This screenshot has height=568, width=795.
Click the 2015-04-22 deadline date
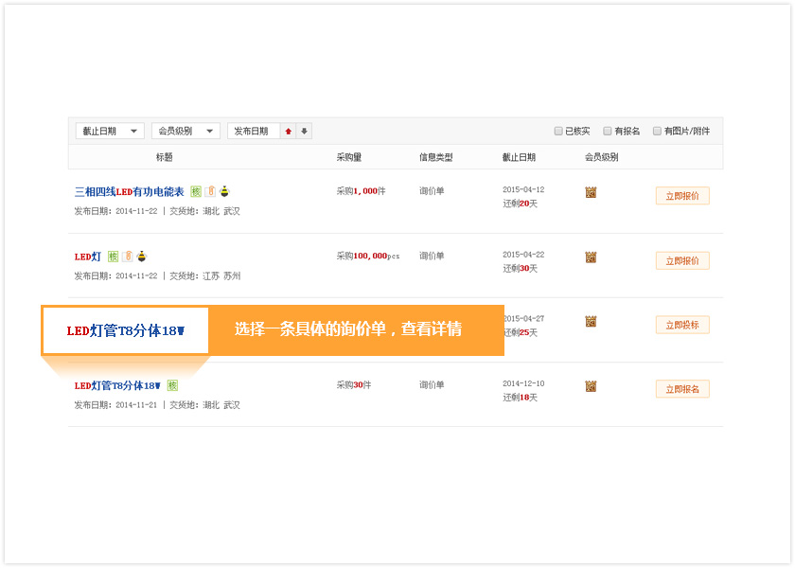[x=523, y=255]
